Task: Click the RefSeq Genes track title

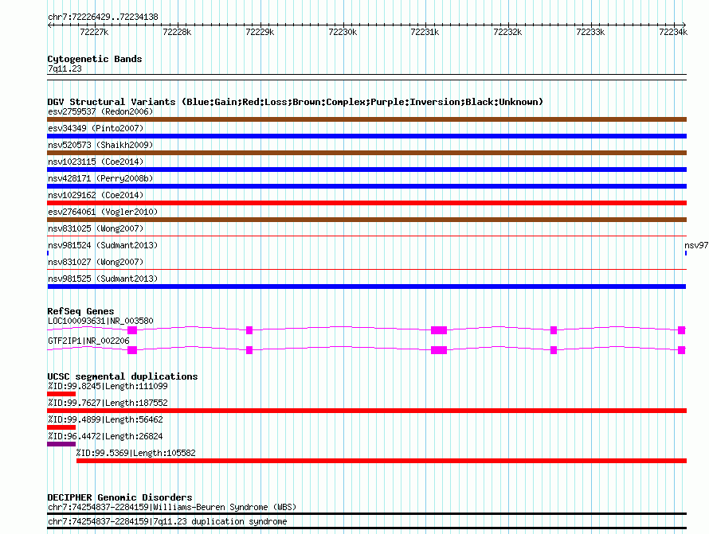Action: click(80, 311)
